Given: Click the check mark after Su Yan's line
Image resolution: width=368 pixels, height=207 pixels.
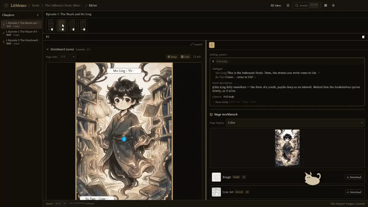Looking at the screenshot, I should [255, 77].
